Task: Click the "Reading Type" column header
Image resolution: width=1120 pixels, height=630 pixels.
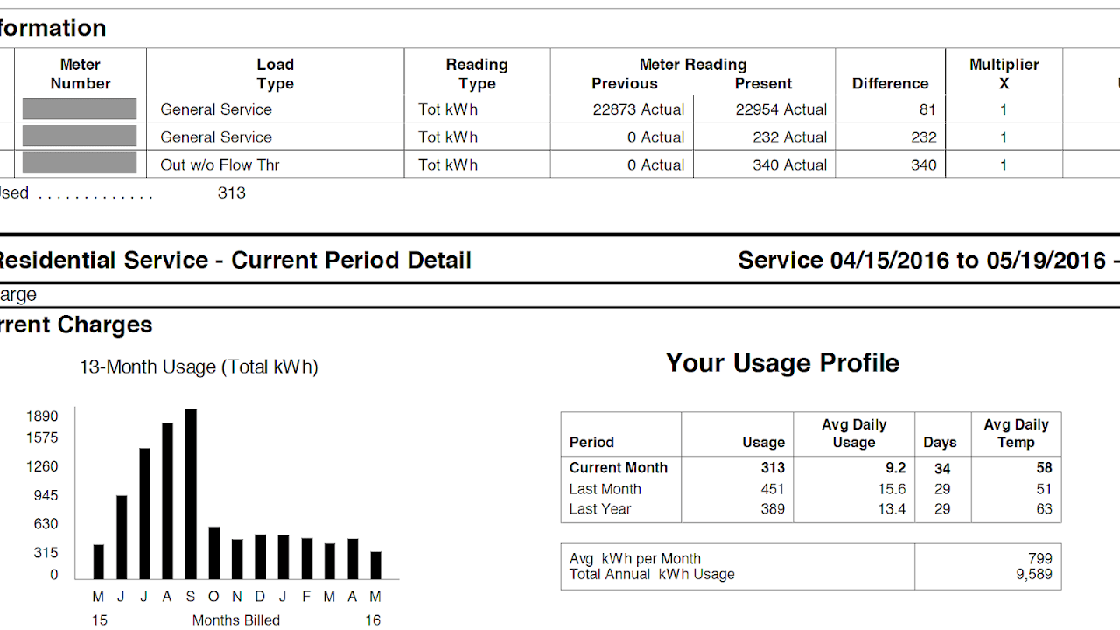Action: (477, 74)
